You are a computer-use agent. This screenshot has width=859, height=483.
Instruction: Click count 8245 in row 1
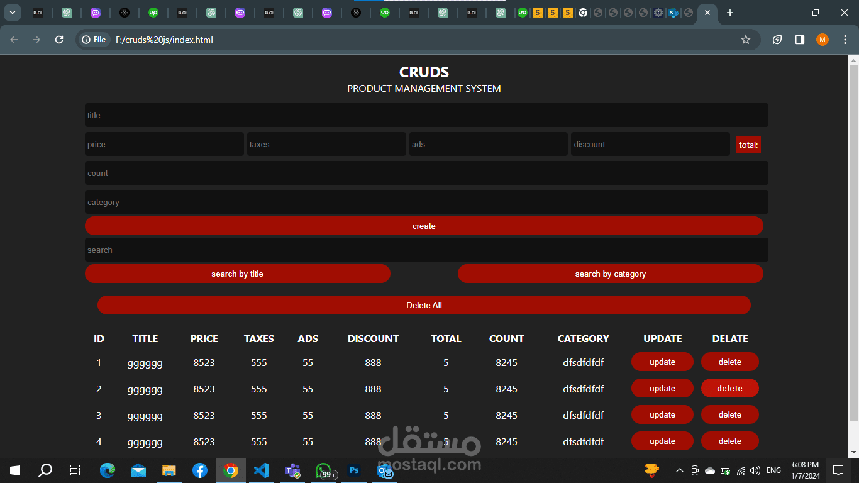point(506,362)
